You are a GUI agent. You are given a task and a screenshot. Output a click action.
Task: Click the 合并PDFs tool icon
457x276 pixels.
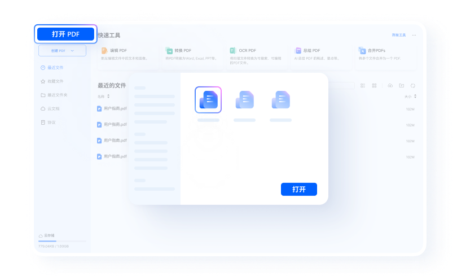(362, 51)
